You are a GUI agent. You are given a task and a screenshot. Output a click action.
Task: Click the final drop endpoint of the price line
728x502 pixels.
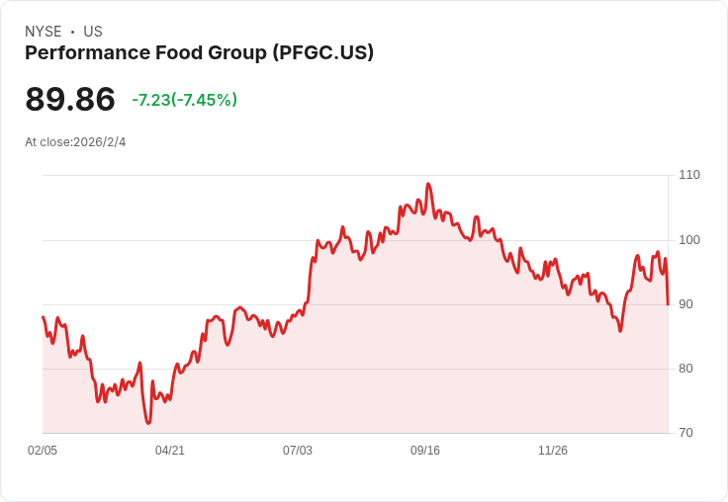pos(668,304)
